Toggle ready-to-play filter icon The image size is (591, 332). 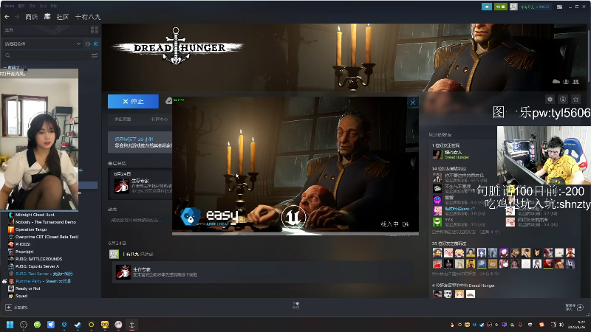(96, 44)
